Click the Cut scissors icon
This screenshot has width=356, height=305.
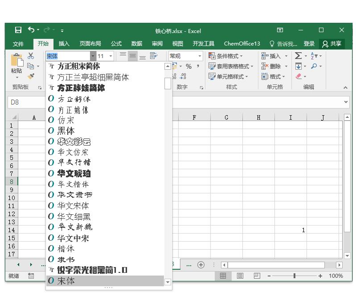(x=31, y=56)
